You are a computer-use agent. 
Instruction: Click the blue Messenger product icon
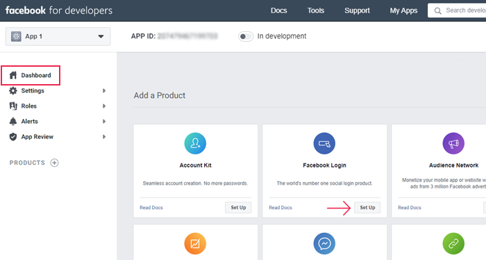coord(324,243)
